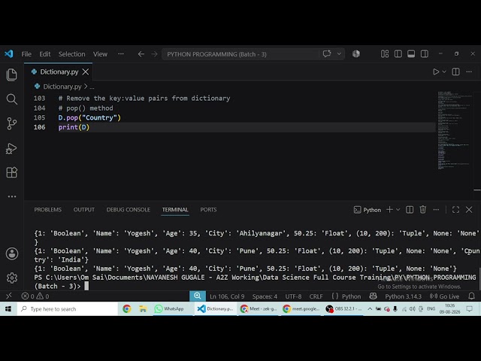481x361 pixels.
Task: Open the Accounts menu icon
Action: 12,253
